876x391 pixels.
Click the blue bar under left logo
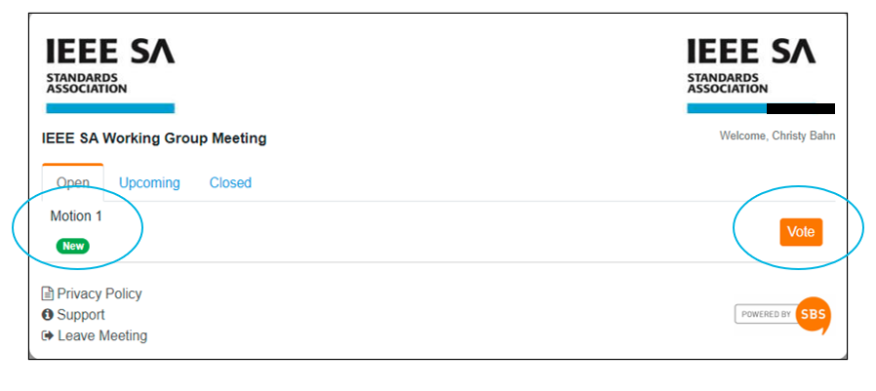tap(110, 108)
